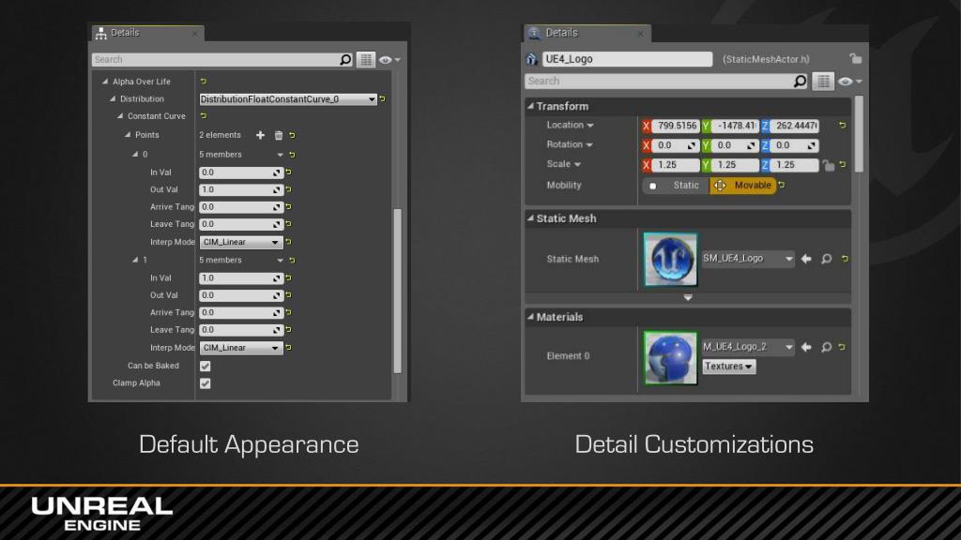Reset material Element 0 to default
The width and height of the screenshot is (961, 540).
pyautogui.click(x=842, y=347)
